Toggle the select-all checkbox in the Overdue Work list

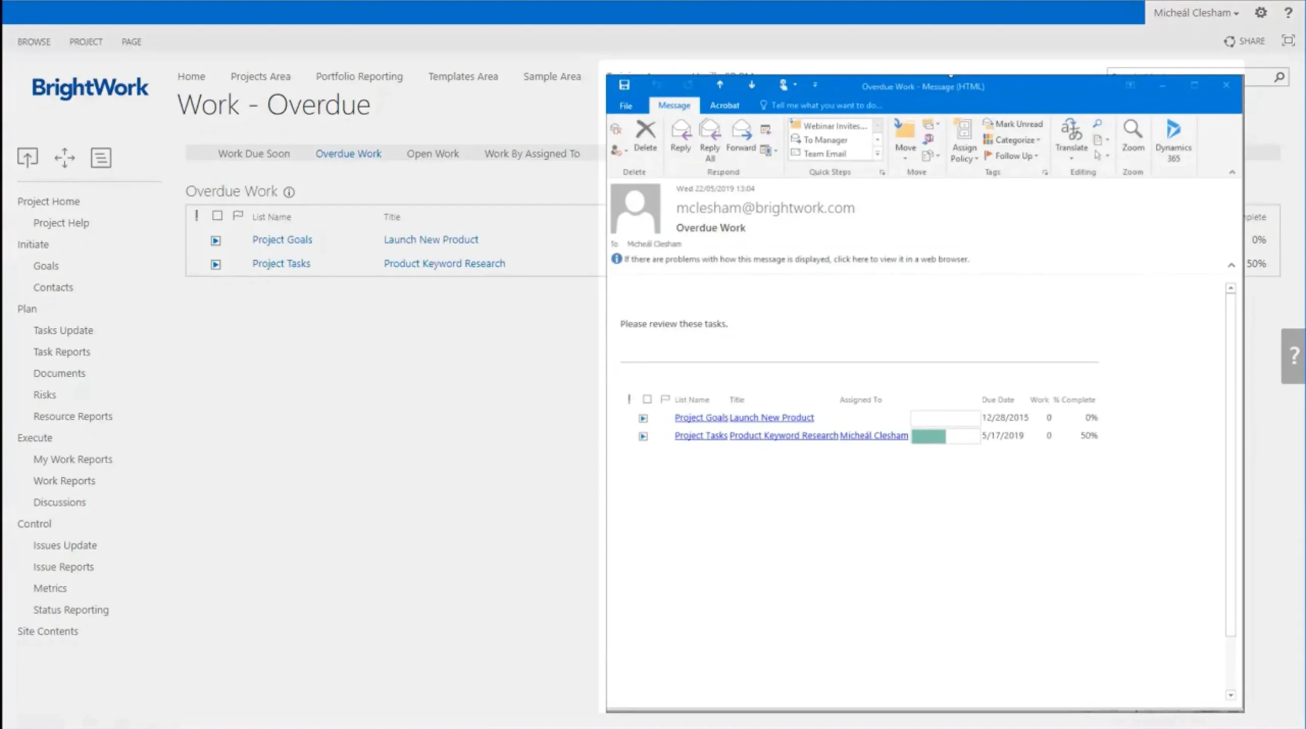click(217, 216)
